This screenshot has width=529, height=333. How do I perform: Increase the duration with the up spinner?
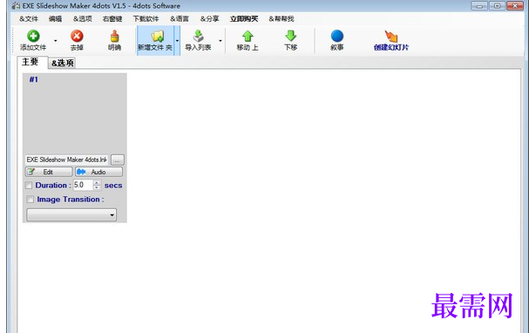(x=97, y=182)
